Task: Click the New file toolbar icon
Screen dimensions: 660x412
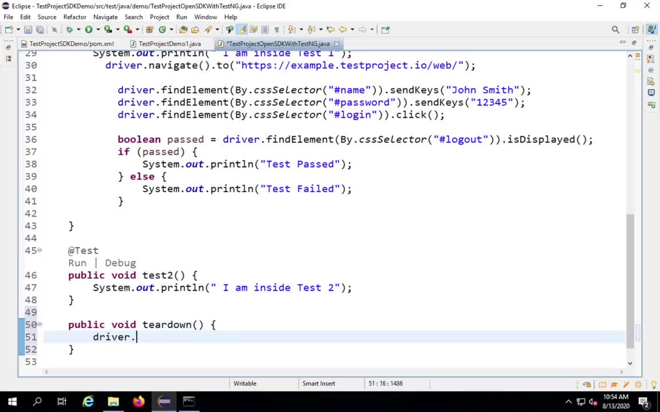Action: click(9, 29)
